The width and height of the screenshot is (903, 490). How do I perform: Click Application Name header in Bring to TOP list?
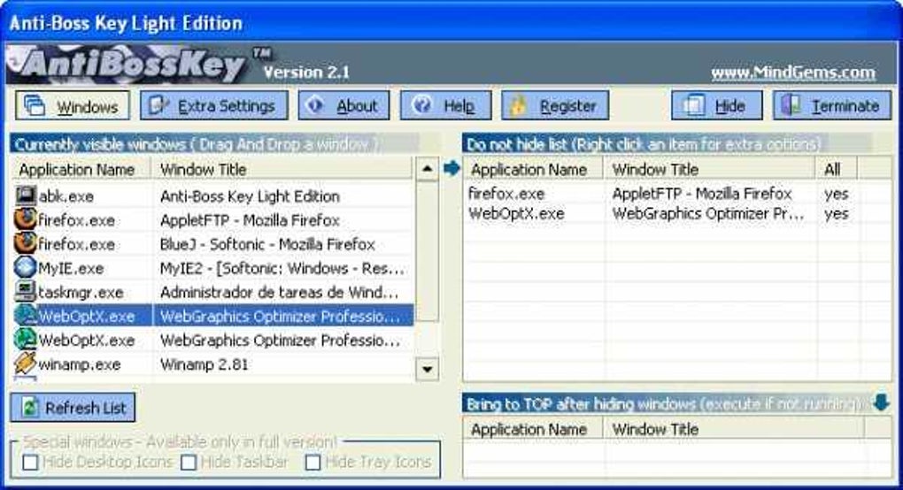click(533, 429)
